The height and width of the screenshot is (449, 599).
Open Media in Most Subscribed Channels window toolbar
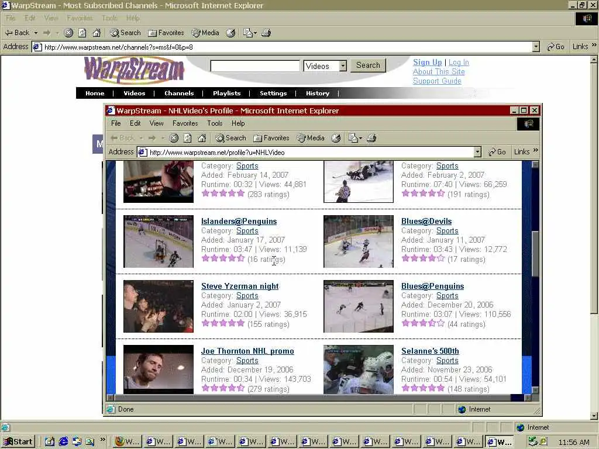pos(205,33)
